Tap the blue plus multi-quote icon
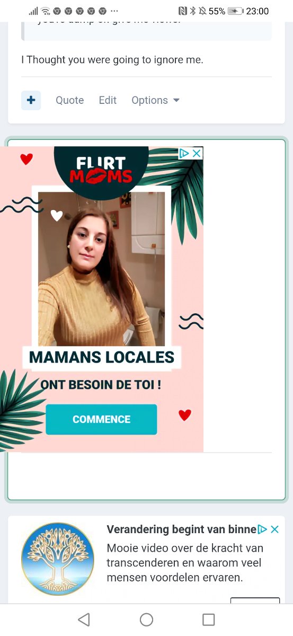Image resolution: width=293 pixels, height=636 pixels. pos(31,100)
